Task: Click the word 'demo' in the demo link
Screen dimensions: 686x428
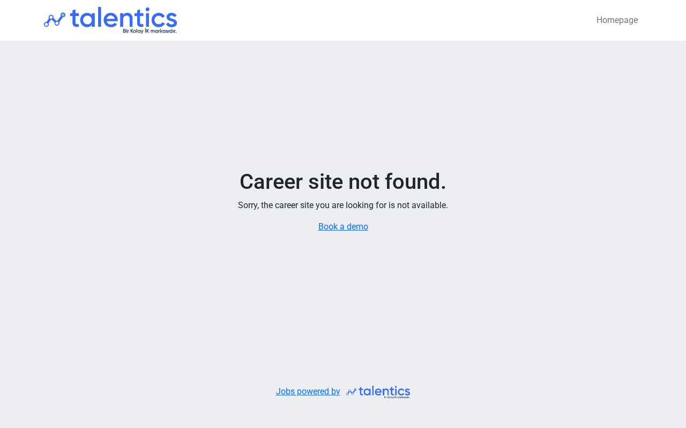Action: click(x=357, y=227)
